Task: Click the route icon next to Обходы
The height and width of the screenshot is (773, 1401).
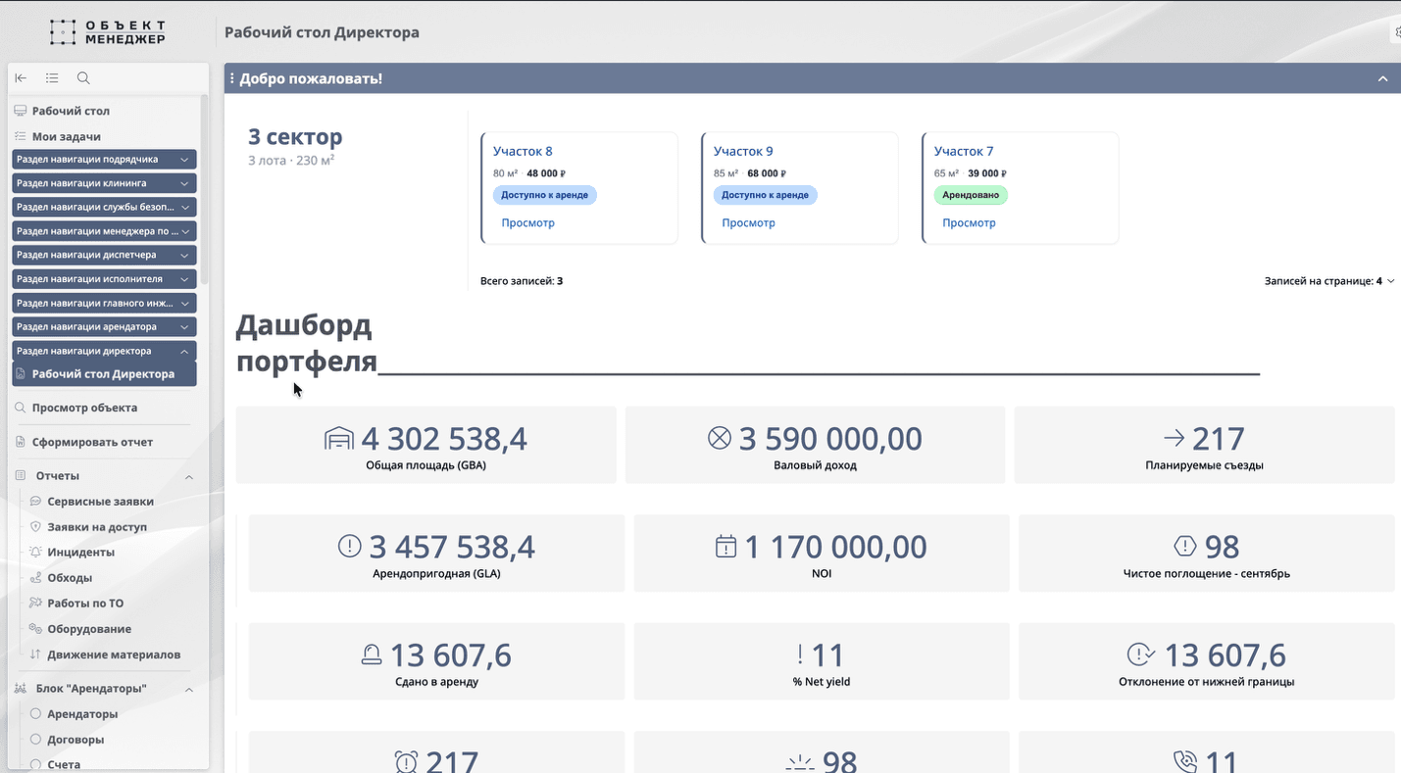Action: [x=36, y=578]
